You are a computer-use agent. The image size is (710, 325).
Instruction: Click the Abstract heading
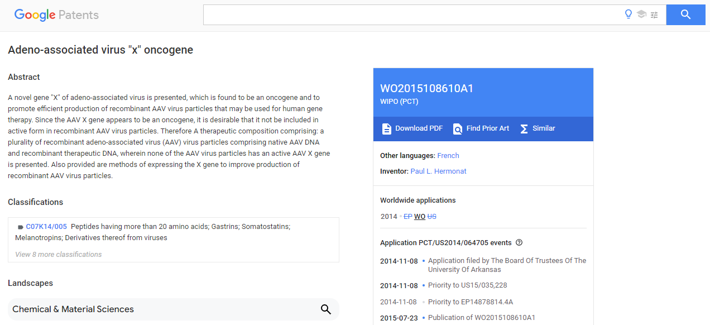pyautogui.click(x=24, y=77)
